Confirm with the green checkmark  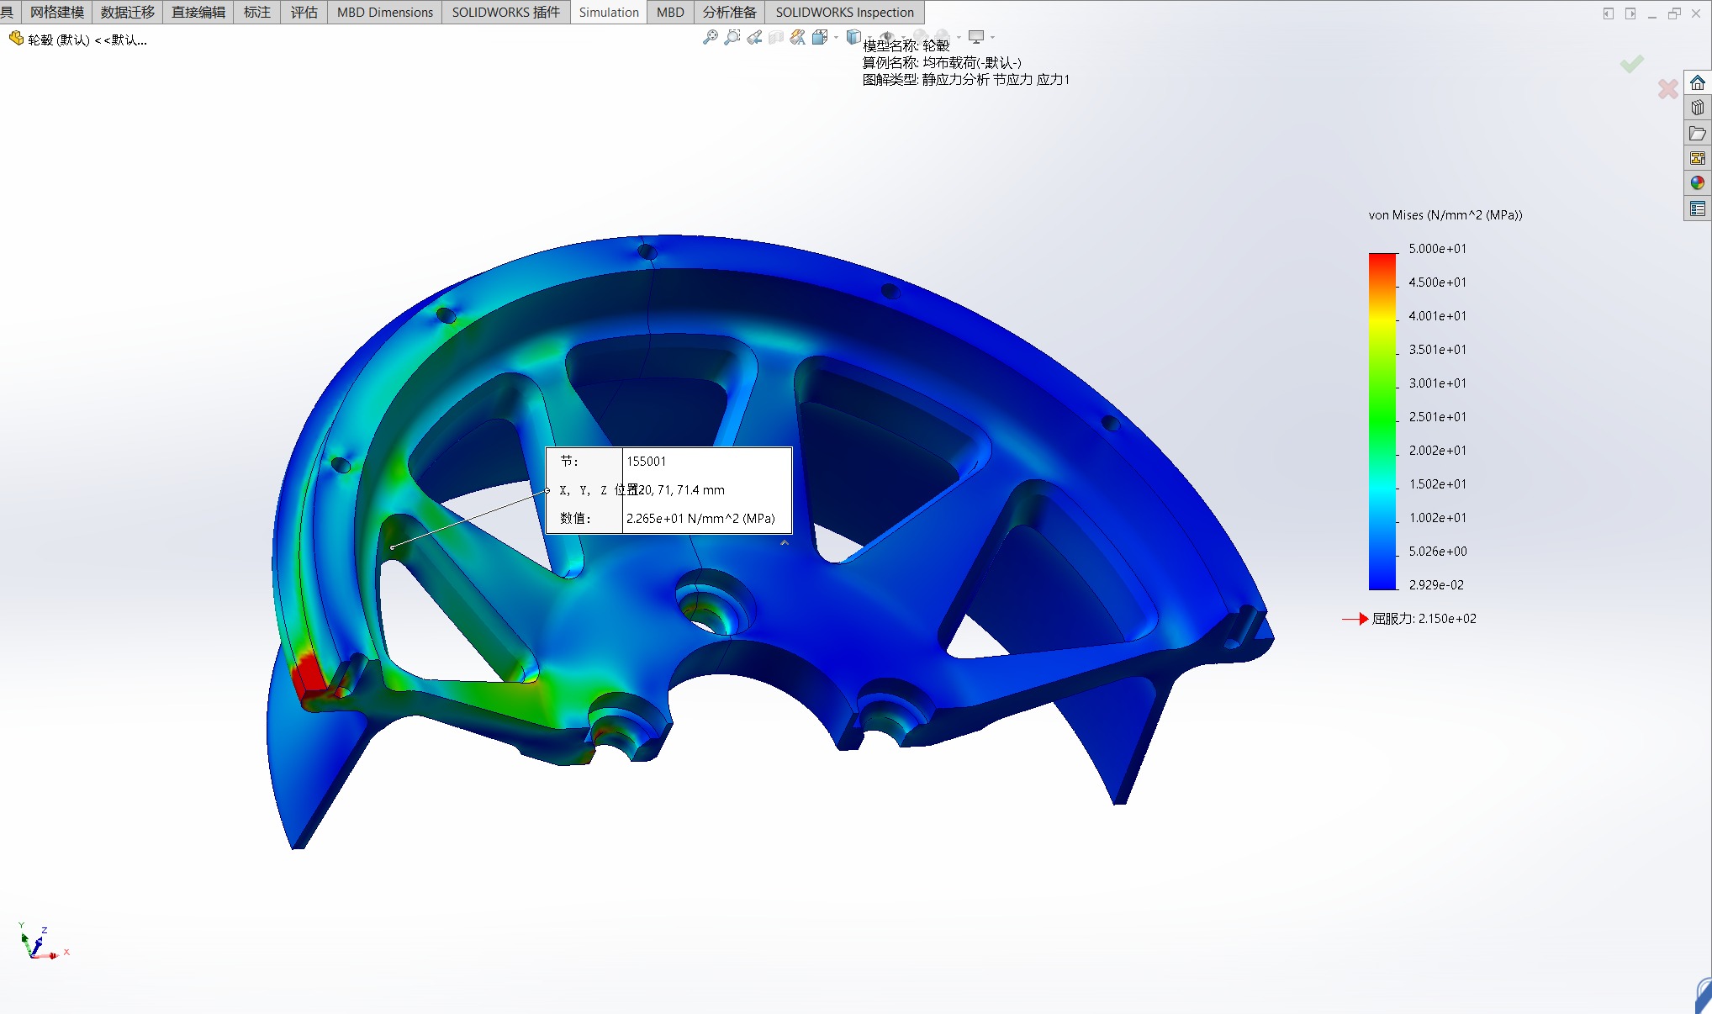[x=1632, y=64]
